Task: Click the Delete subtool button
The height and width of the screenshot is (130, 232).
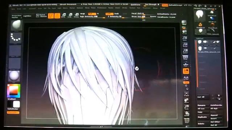Action: (x=203, y=123)
